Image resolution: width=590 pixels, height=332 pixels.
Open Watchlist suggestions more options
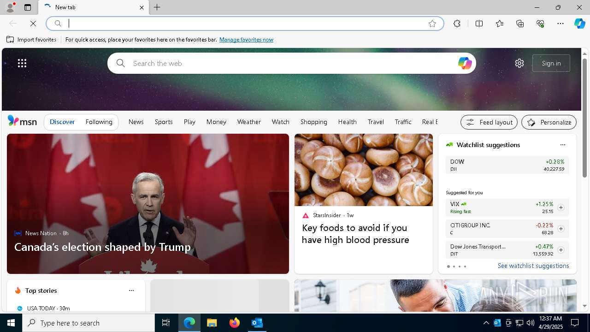562,145
